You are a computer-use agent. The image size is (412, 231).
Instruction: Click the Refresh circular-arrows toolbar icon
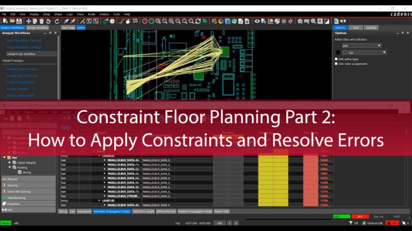point(198,21)
